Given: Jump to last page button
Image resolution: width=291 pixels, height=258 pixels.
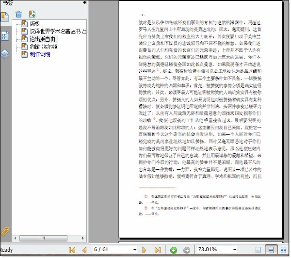Looking at the screenshot, I should pos(157,250).
